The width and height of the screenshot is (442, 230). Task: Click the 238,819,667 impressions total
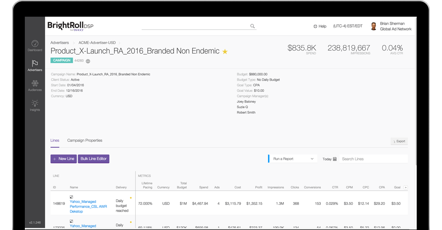click(x=349, y=48)
